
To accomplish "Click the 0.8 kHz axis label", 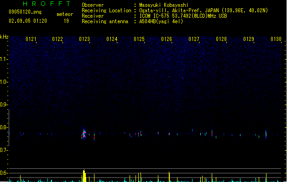I will click(x=4, y=127).
